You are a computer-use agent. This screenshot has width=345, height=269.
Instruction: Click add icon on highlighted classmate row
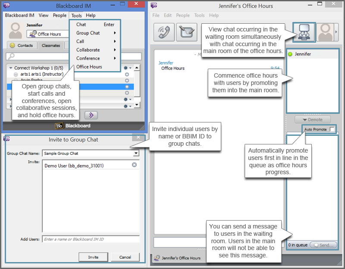127,87
